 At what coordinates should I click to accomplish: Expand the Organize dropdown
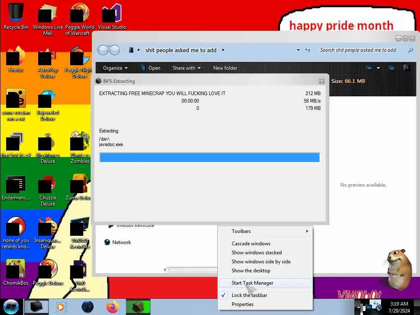point(115,68)
